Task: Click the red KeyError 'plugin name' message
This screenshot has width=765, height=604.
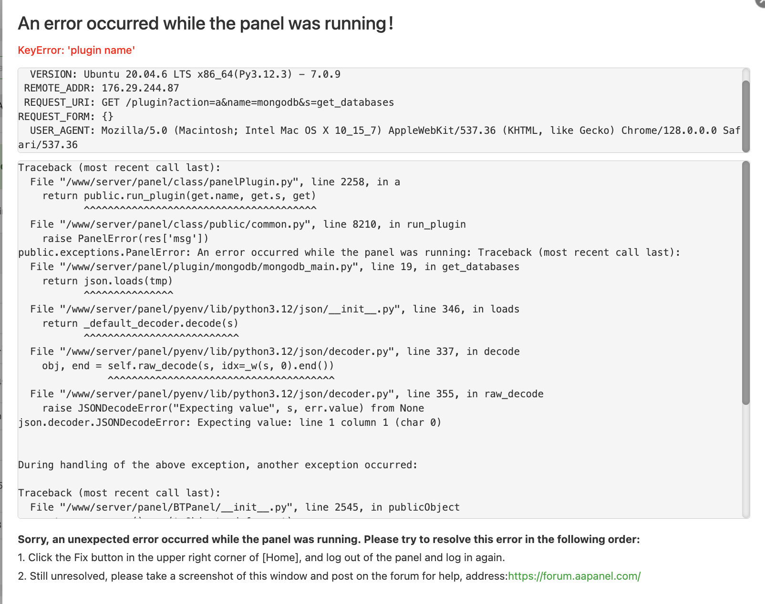Action: point(76,50)
